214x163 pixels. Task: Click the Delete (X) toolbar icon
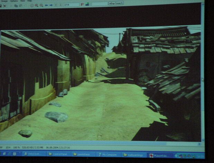click(x=4, y=6)
